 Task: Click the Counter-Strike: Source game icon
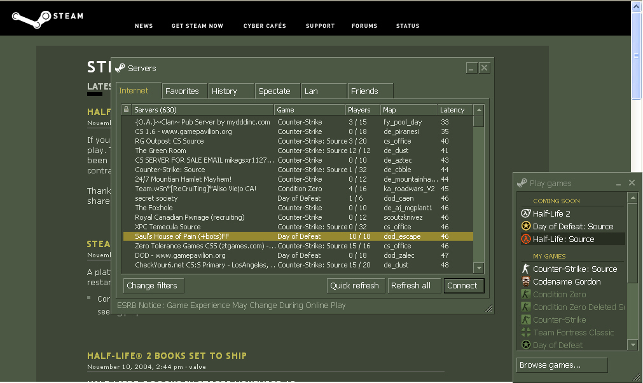click(525, 269)
